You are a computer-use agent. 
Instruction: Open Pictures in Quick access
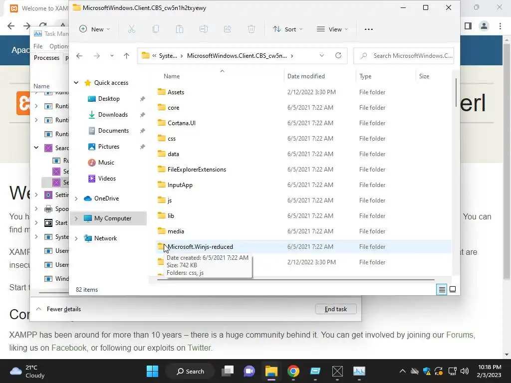[x=108, y=147]
